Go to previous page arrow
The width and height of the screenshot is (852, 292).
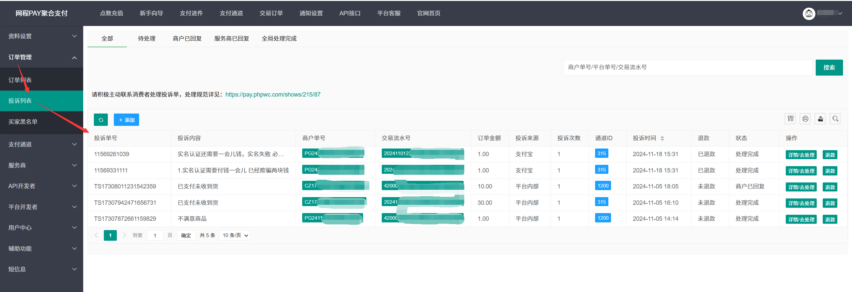pos(96,235)
